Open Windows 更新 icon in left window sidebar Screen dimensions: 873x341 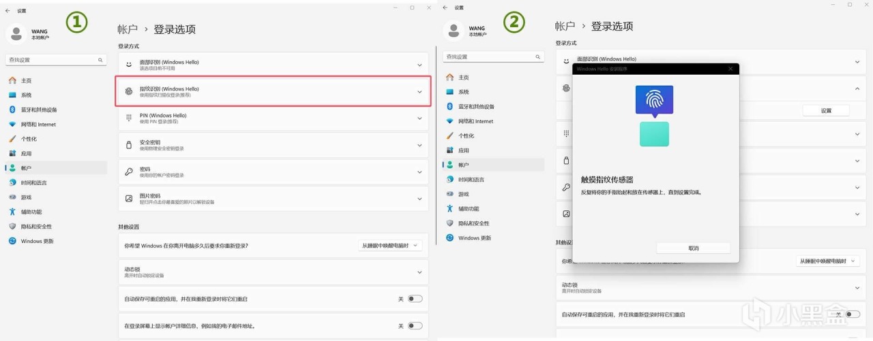(12, 241)
